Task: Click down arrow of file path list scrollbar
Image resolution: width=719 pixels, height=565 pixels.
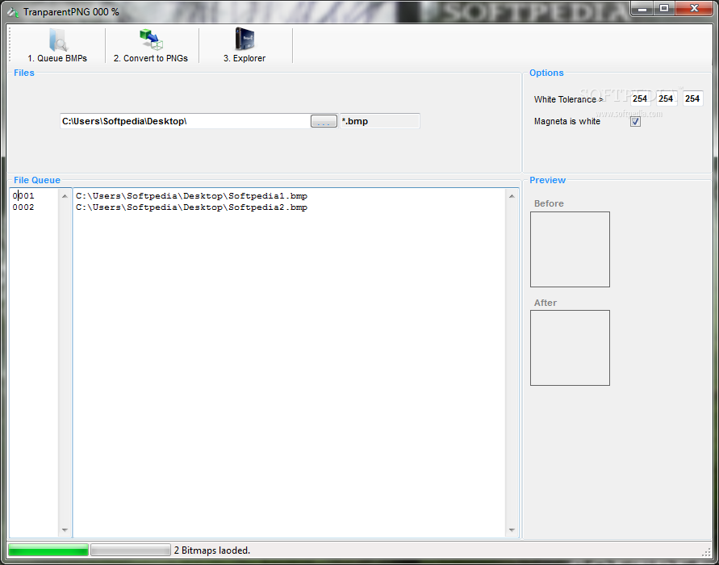Action: click(512, 530)
